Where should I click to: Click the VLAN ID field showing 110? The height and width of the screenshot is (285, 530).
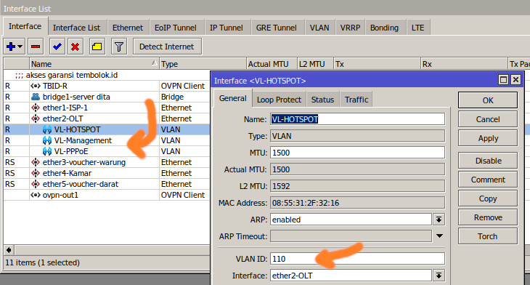(x=357, y=259)
